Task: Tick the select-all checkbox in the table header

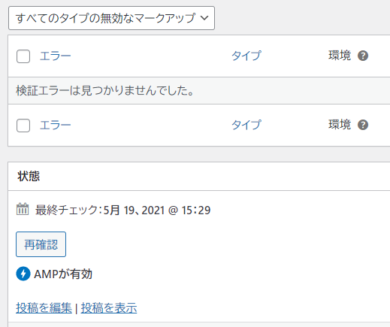Action: click(23, 56)
